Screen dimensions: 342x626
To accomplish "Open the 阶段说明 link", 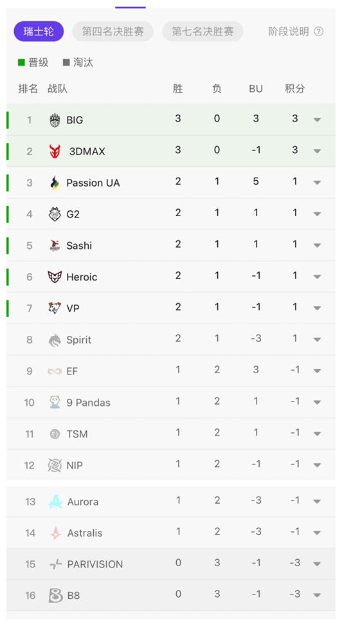I will point(289,32).
